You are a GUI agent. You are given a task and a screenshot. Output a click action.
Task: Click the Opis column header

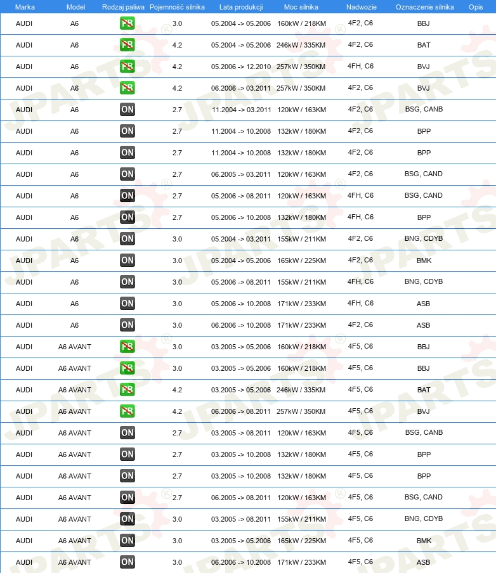476,7
